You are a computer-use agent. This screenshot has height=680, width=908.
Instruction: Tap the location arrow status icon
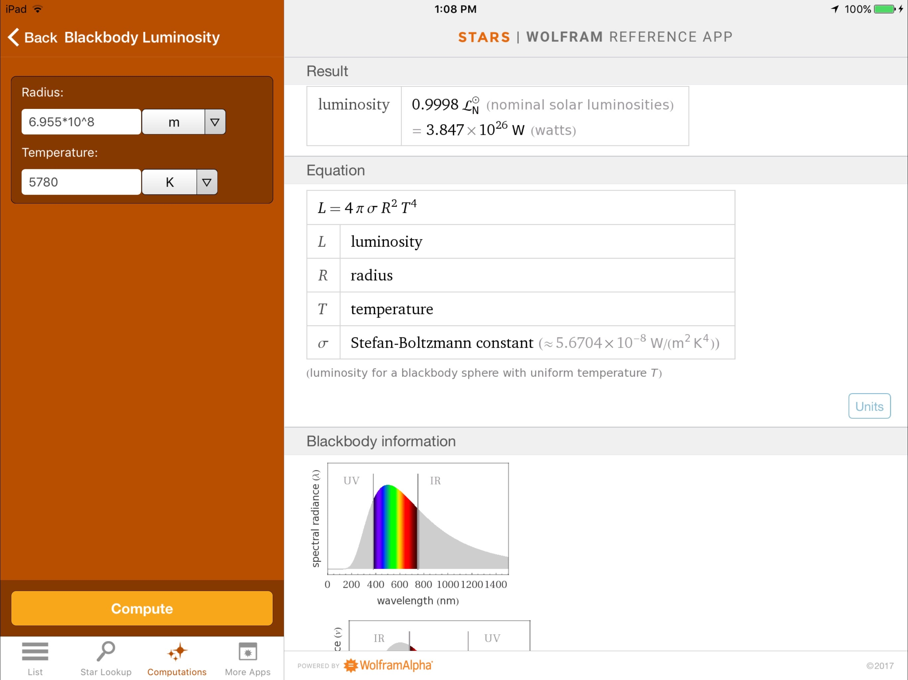click(x=835, y=9)
